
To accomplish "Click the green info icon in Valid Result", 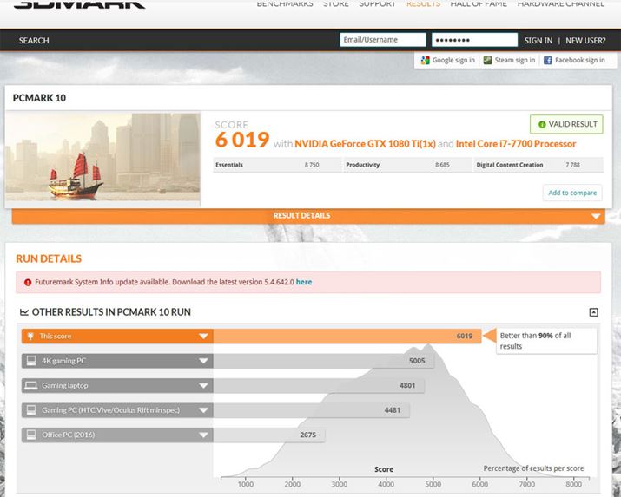I will pyautogui.click(x=542, y=125).
